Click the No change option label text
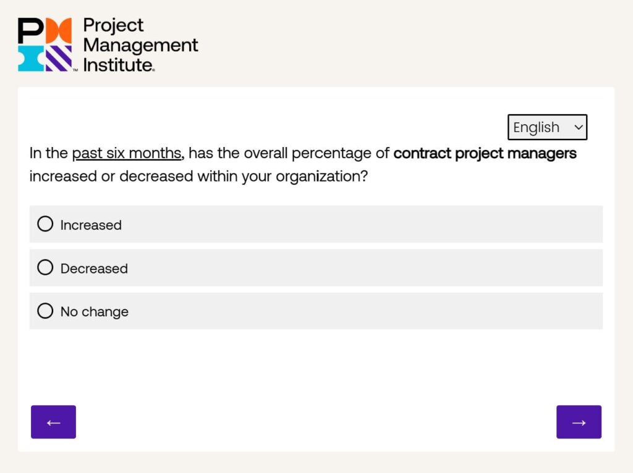The width and height of the screenshot is (633, 473). click(x=95, y=312)
